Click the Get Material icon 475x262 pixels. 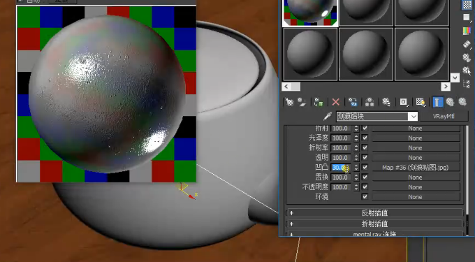coord(289,102)
